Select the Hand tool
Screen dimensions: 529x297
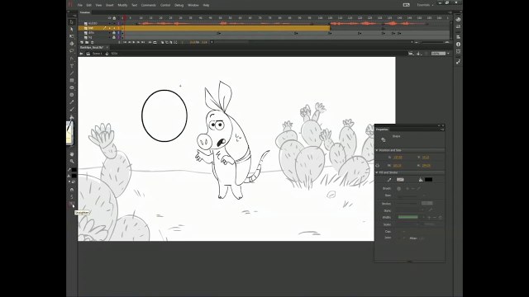click(72, 154)
